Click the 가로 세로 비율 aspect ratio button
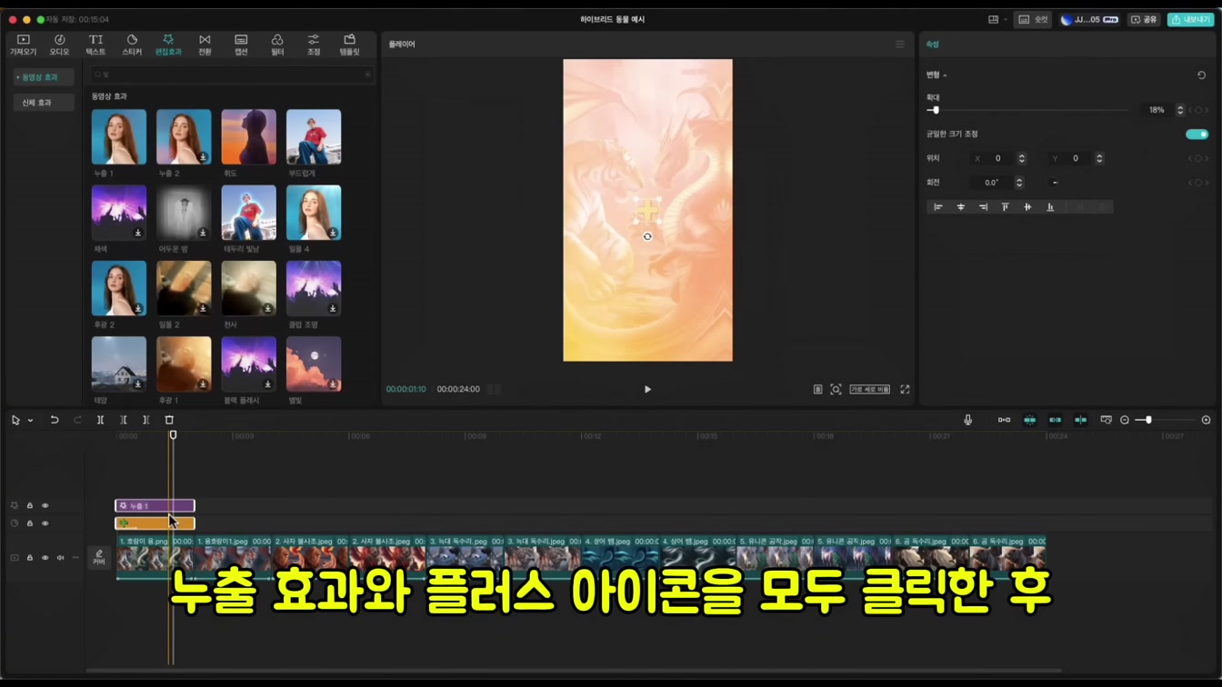The image size is (1222, 687). click(x=870, y=389)
